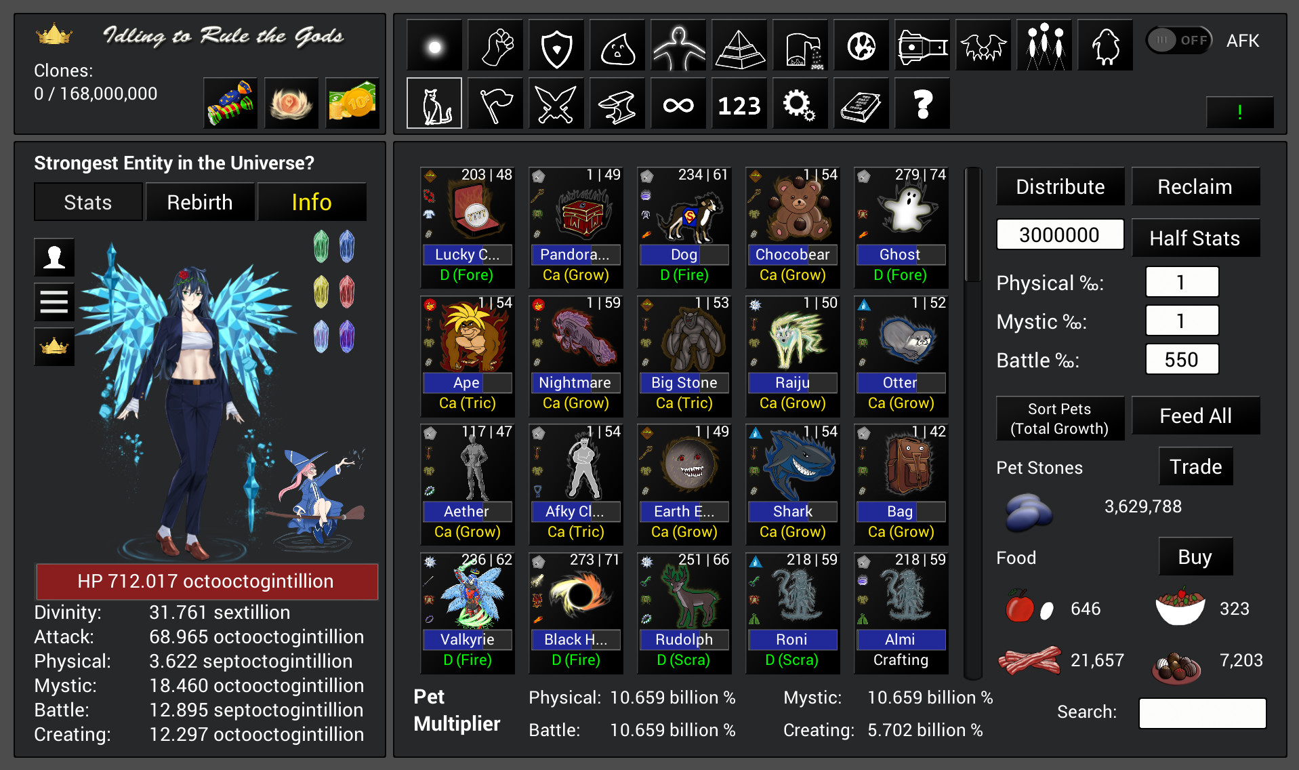Open statistics via the 123 icon
1299x770 pixels.
click(739, 103)
